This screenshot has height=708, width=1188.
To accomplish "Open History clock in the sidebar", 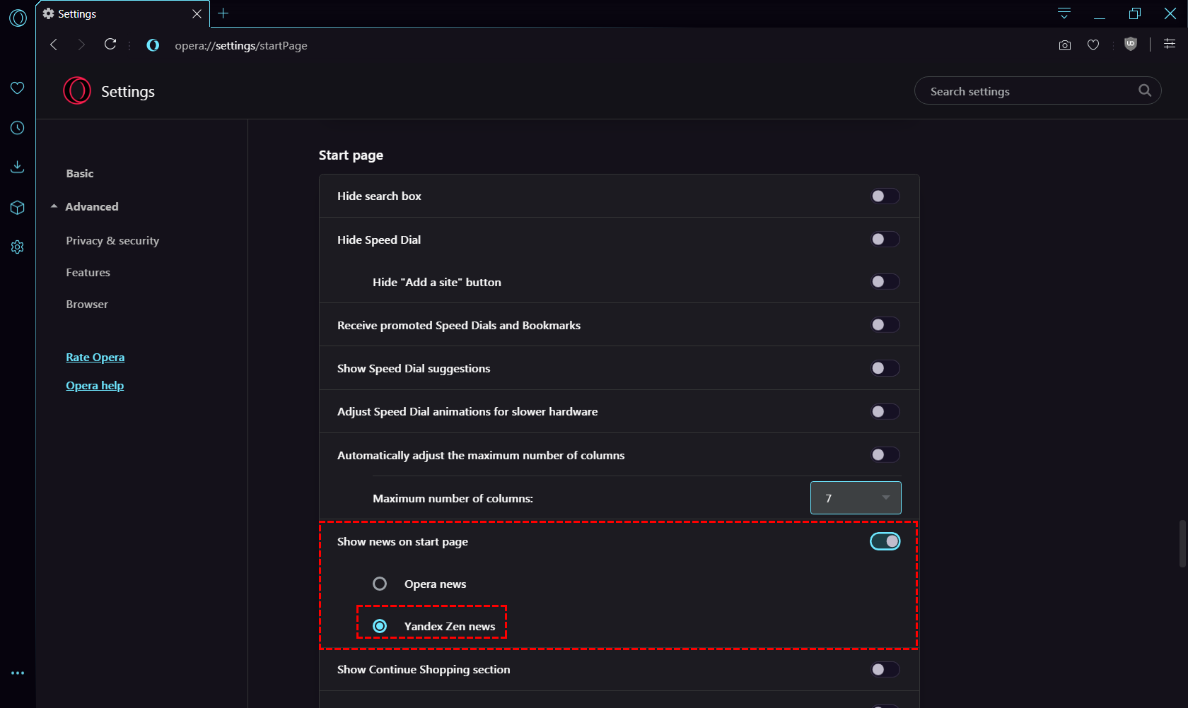I will [18, 128].
